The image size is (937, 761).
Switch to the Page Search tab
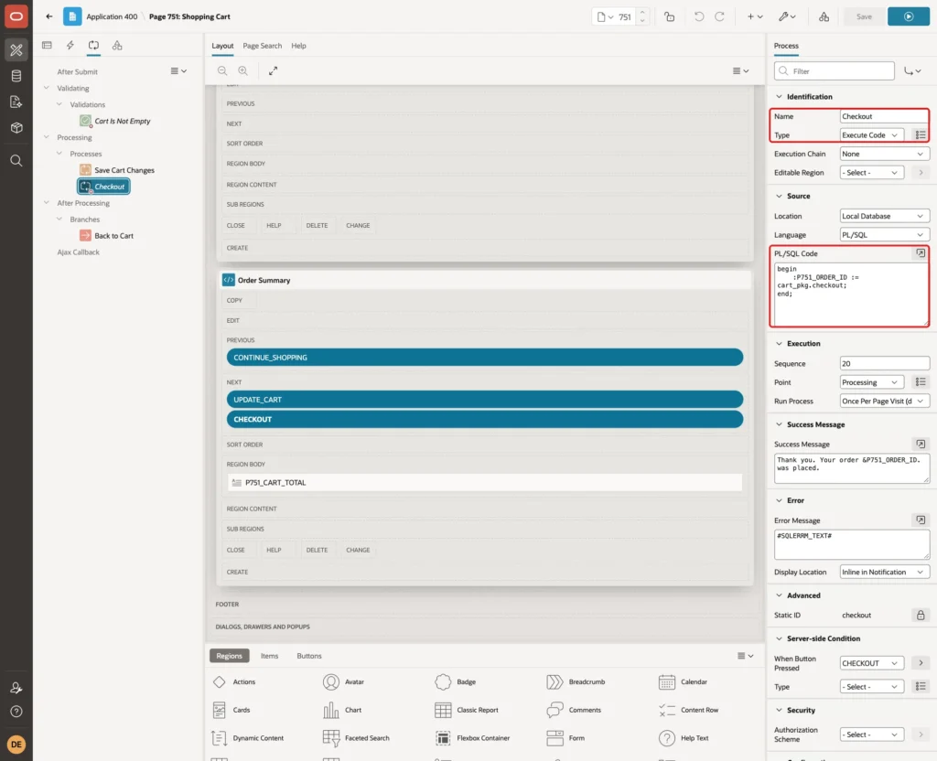pos(262,46)
